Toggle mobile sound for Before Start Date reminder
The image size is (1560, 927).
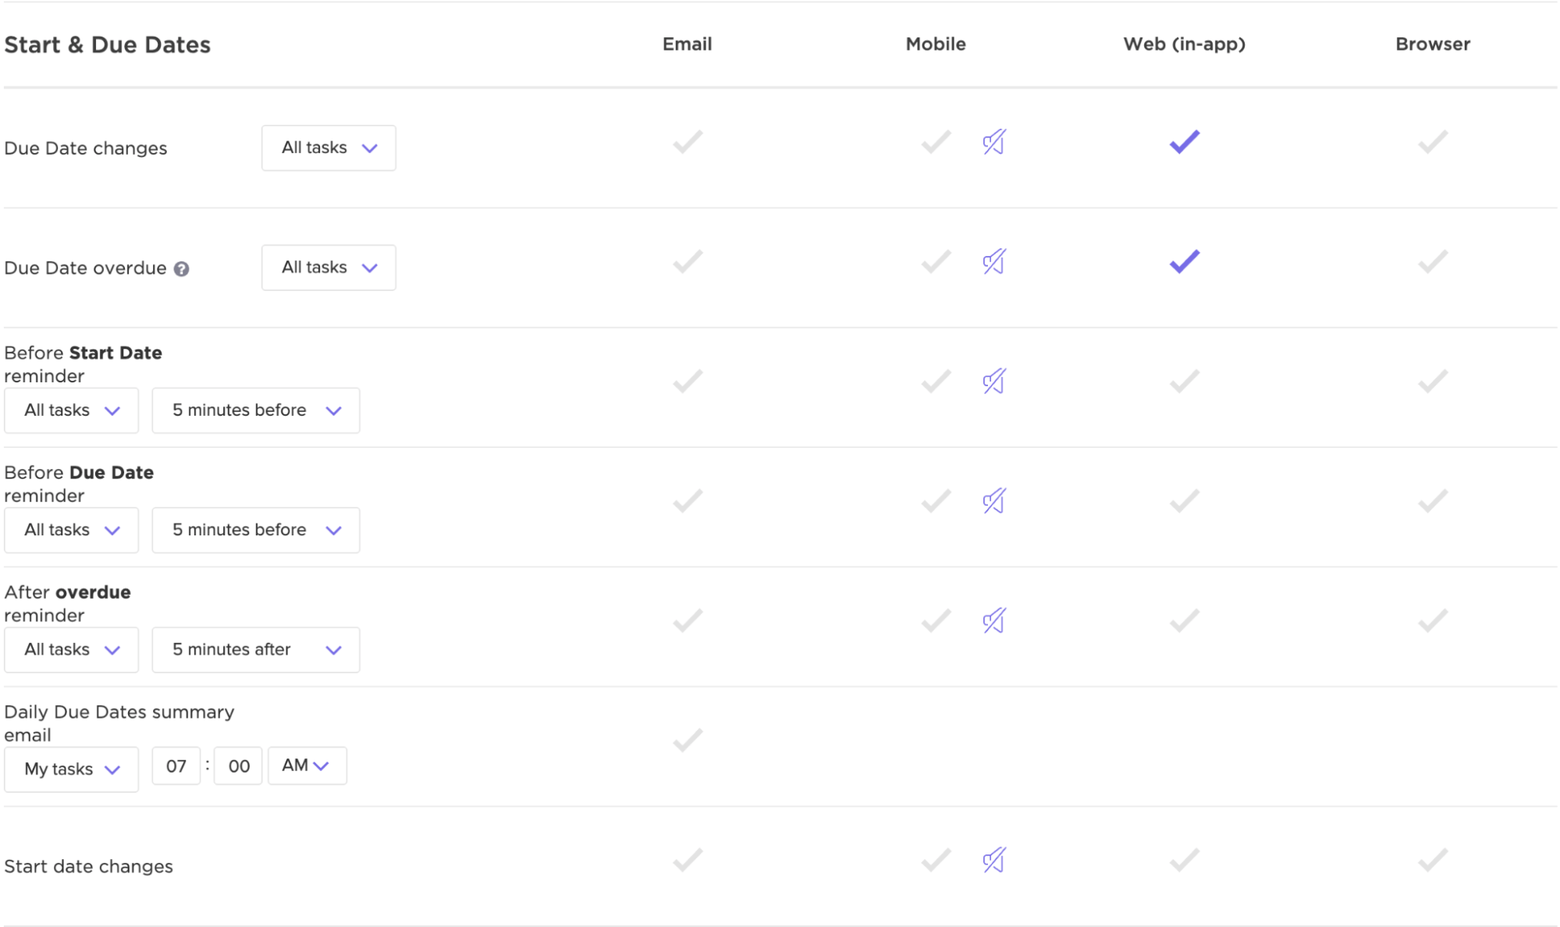pyautogui.click(x=993, y=382)
